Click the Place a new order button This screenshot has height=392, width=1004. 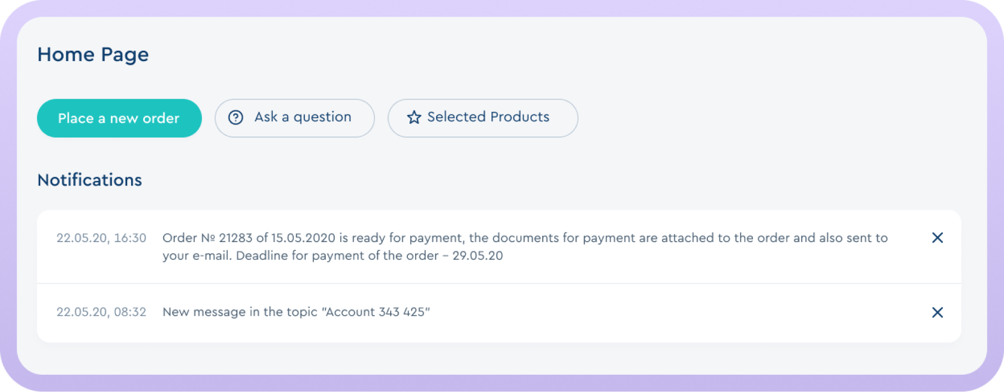[119, 118]
